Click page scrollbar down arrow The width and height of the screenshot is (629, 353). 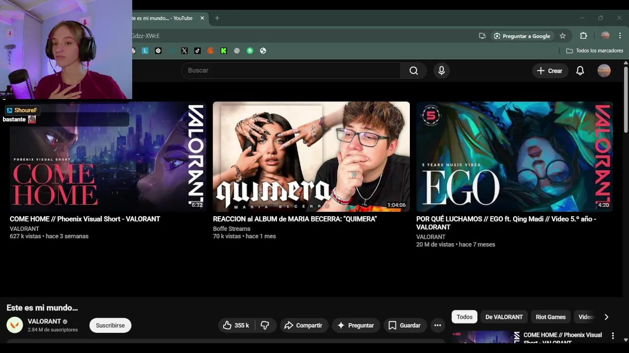click(x=626, y=339)
